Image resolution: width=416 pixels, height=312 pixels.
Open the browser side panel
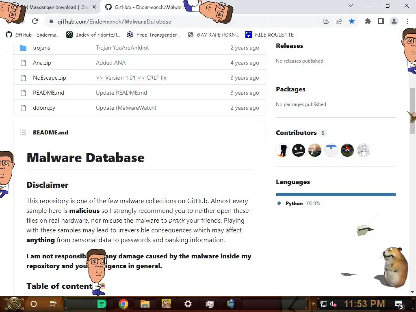point(381,21)
